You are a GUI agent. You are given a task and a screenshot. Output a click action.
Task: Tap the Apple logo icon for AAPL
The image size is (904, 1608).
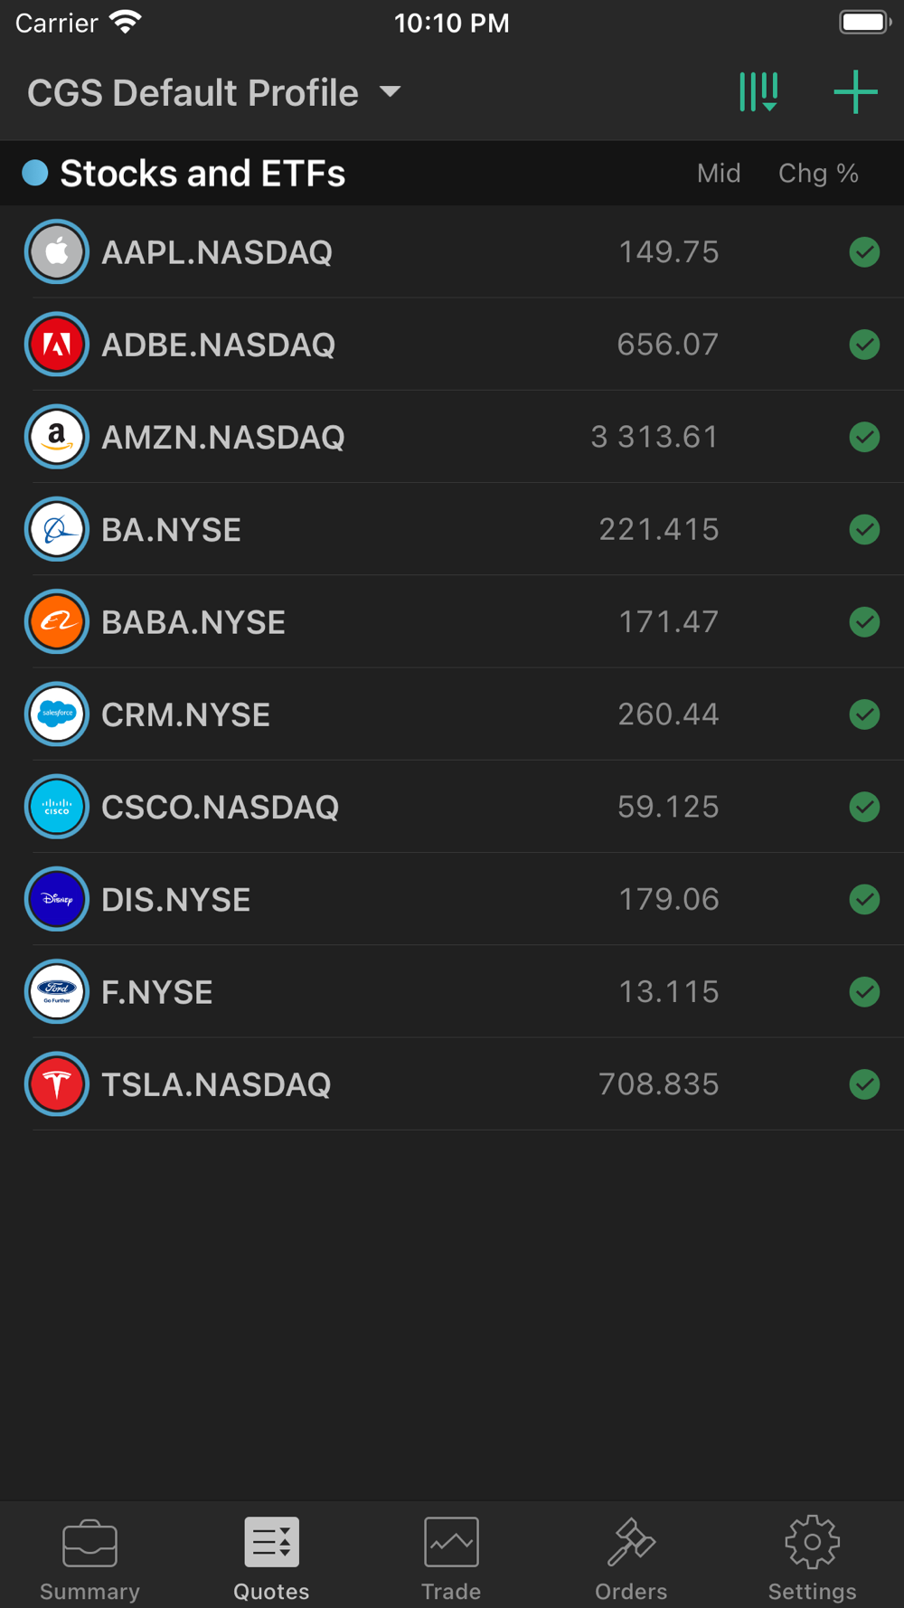[57, 251]
